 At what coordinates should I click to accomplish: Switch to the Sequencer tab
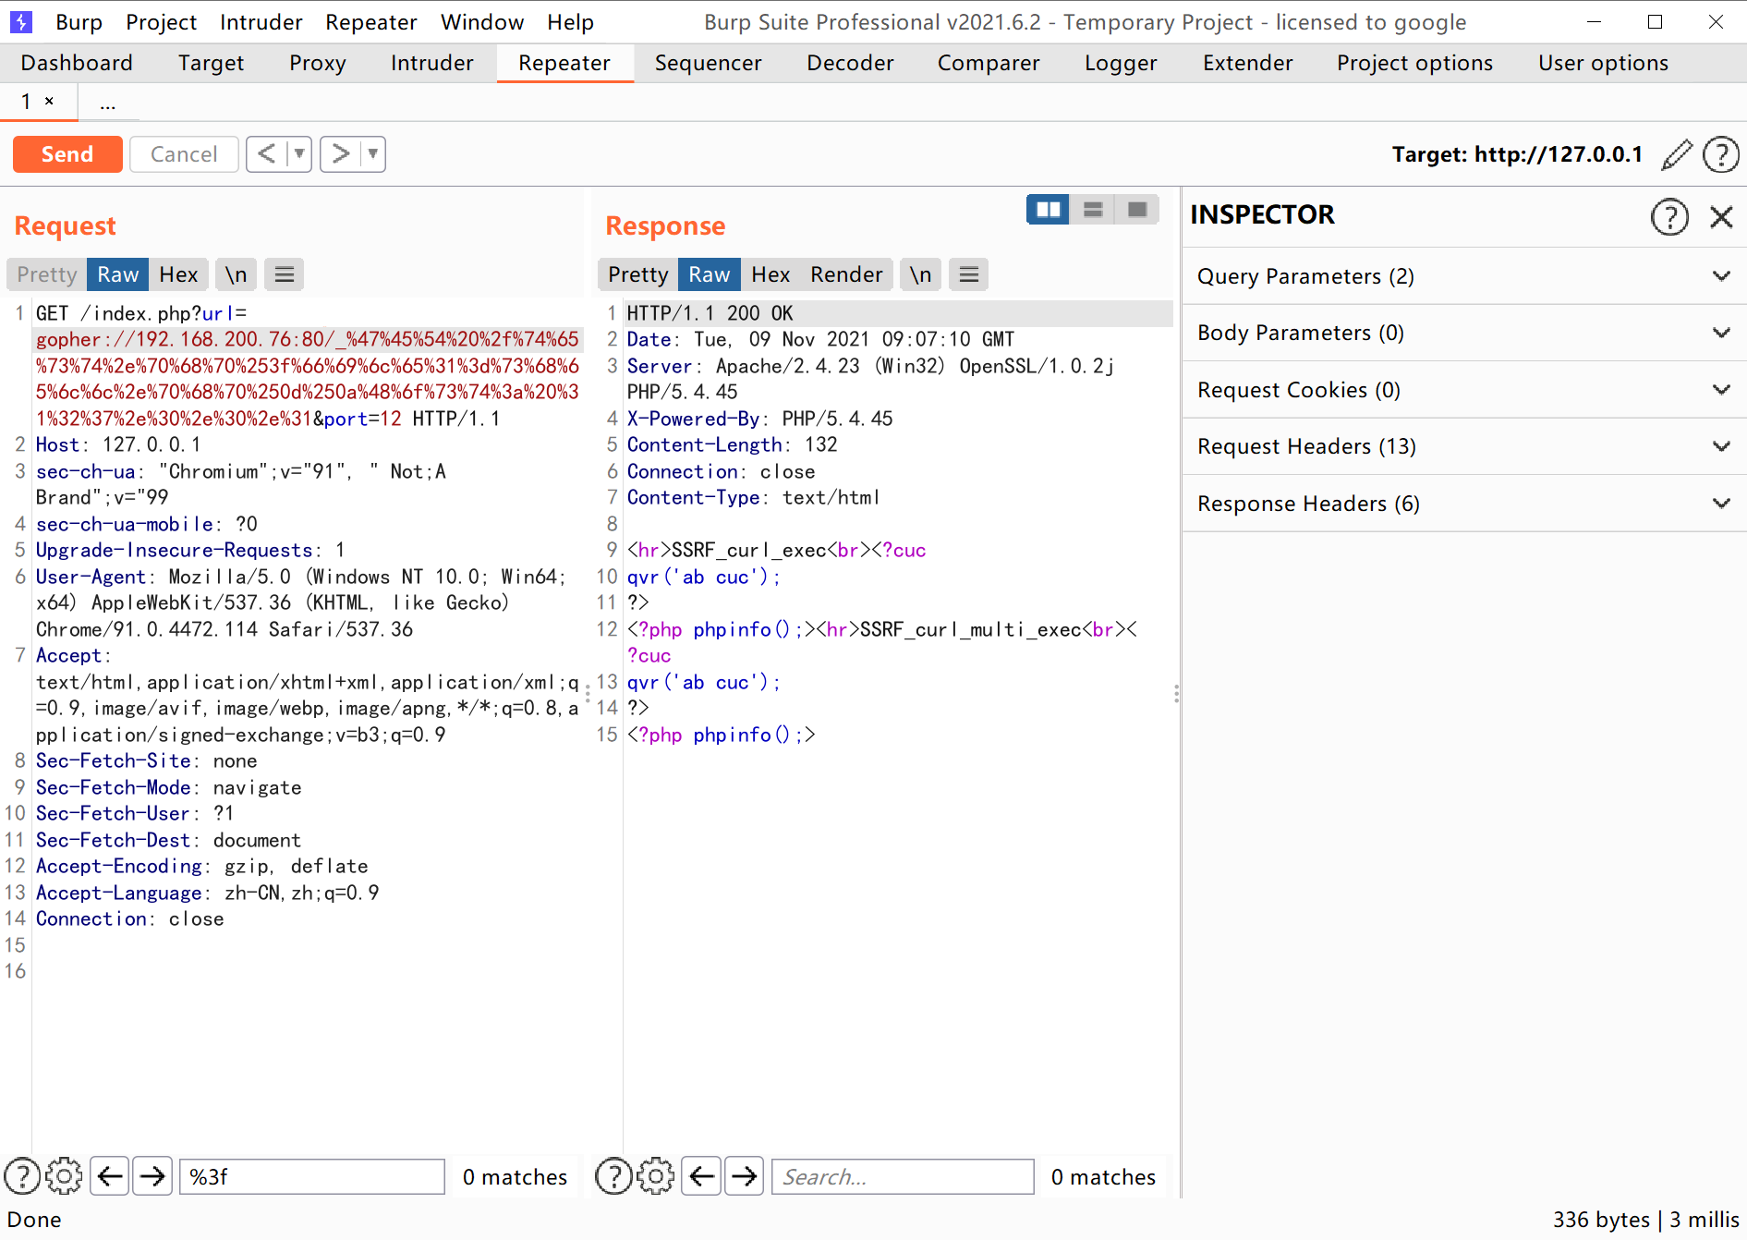(x=709, y=63)
